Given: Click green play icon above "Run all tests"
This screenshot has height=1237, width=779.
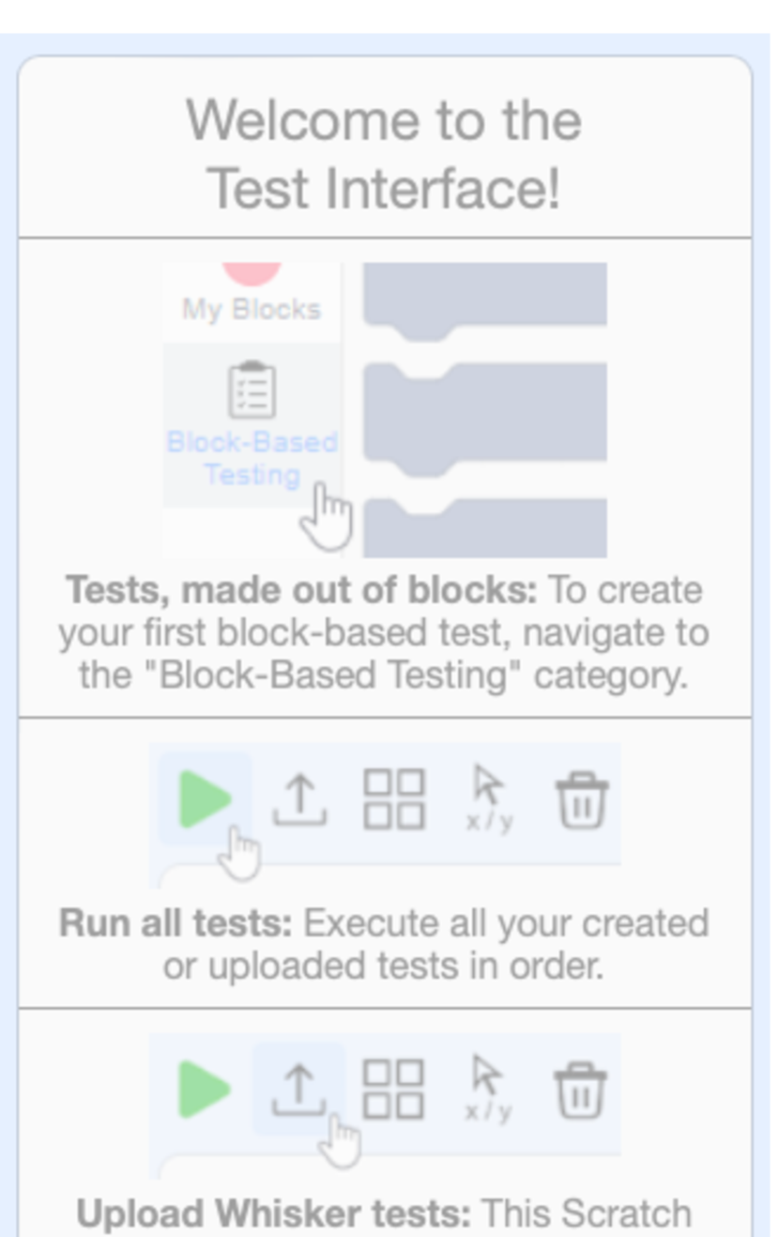Looking at the screenshot, I should (x=206, y=799).
